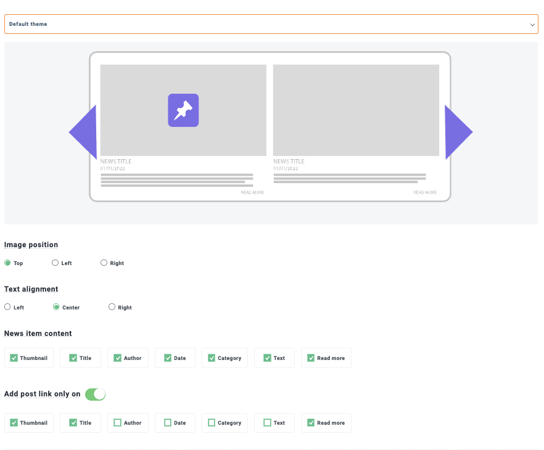Select Left image position
Screen dimensions: 544x450
point(56,263)
